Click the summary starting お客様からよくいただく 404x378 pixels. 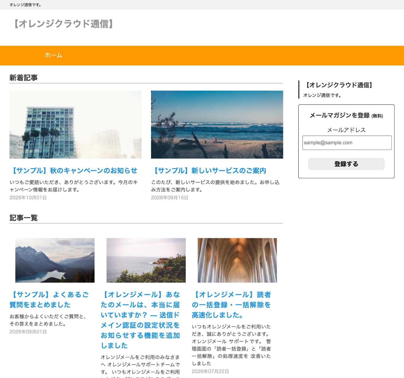click(48, 320)
